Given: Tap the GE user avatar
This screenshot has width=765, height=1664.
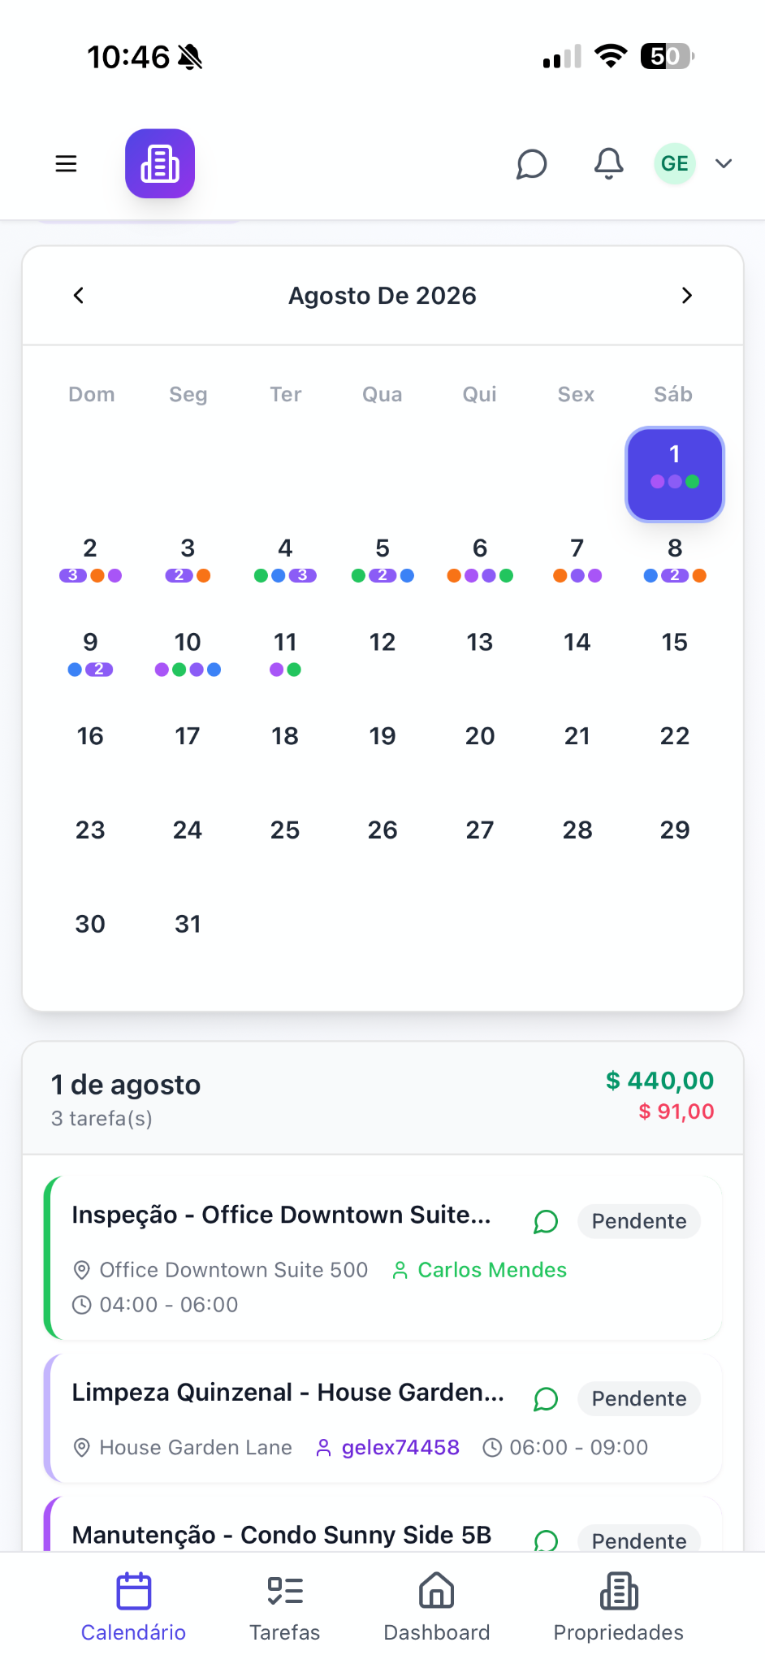Looking at the screenshot, I should tap(675, 163).
